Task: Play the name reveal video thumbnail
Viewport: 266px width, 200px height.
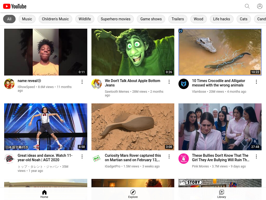Action: click(x=46, y=52)
